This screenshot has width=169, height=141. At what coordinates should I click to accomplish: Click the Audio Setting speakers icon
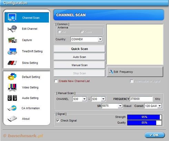(12, 98)
